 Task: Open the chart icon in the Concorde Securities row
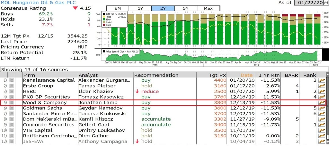click(x=321, y=125)
